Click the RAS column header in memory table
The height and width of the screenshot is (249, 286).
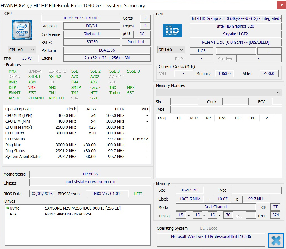click(223, 118)
